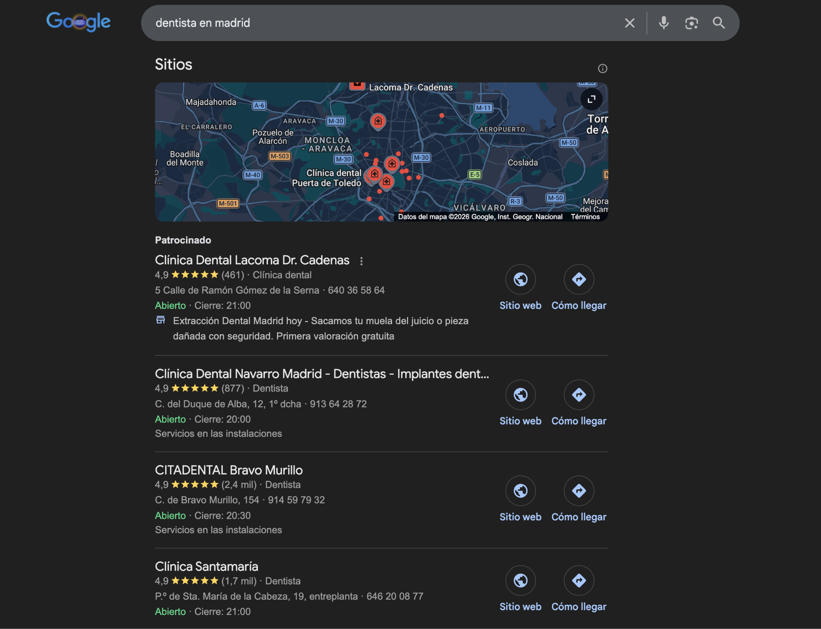Open search by image camera icon
This screenshot has width=821, height=629.
[691, 23]
